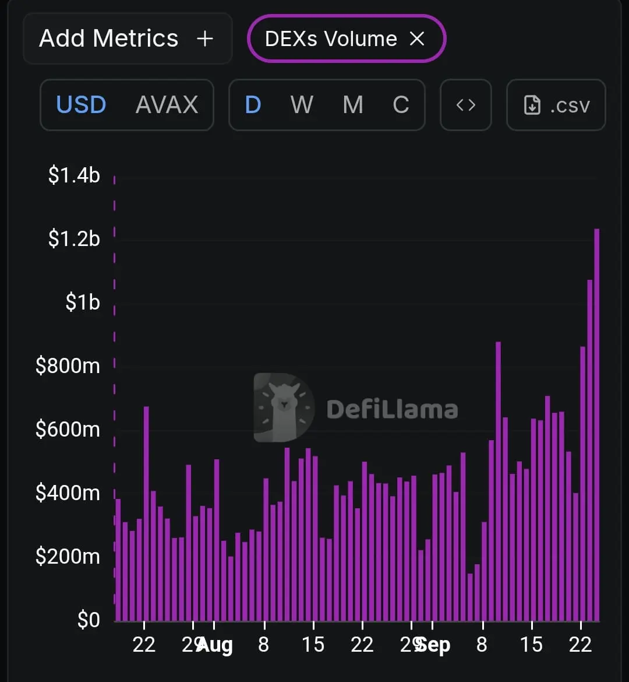
Task: Select monthly M interval
Action: pyautogui.click(x=352, y=105)
